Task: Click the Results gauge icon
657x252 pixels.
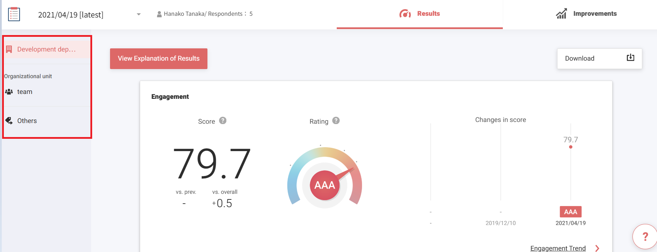Action: pos(405,14)
